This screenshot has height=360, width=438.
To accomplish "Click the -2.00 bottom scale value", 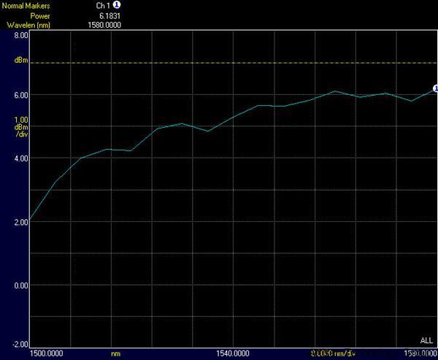I will click(20, 344).
